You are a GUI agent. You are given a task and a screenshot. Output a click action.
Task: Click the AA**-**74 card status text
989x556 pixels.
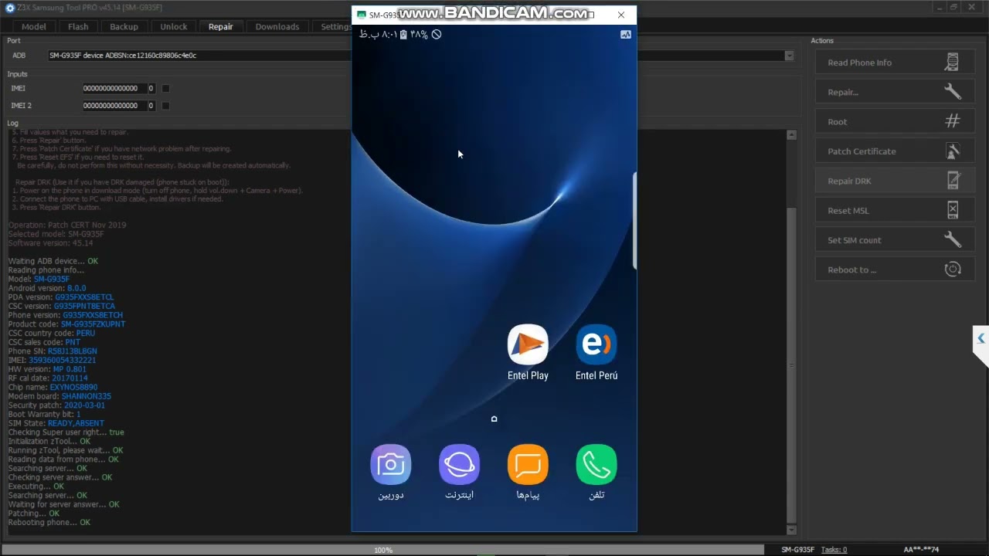921,550
